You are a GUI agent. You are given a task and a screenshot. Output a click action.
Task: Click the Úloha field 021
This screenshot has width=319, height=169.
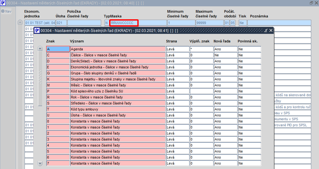point(61,23)
